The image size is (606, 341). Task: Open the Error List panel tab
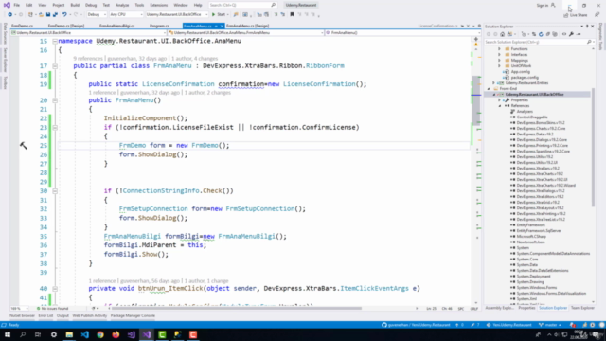(x=45, y=315)
